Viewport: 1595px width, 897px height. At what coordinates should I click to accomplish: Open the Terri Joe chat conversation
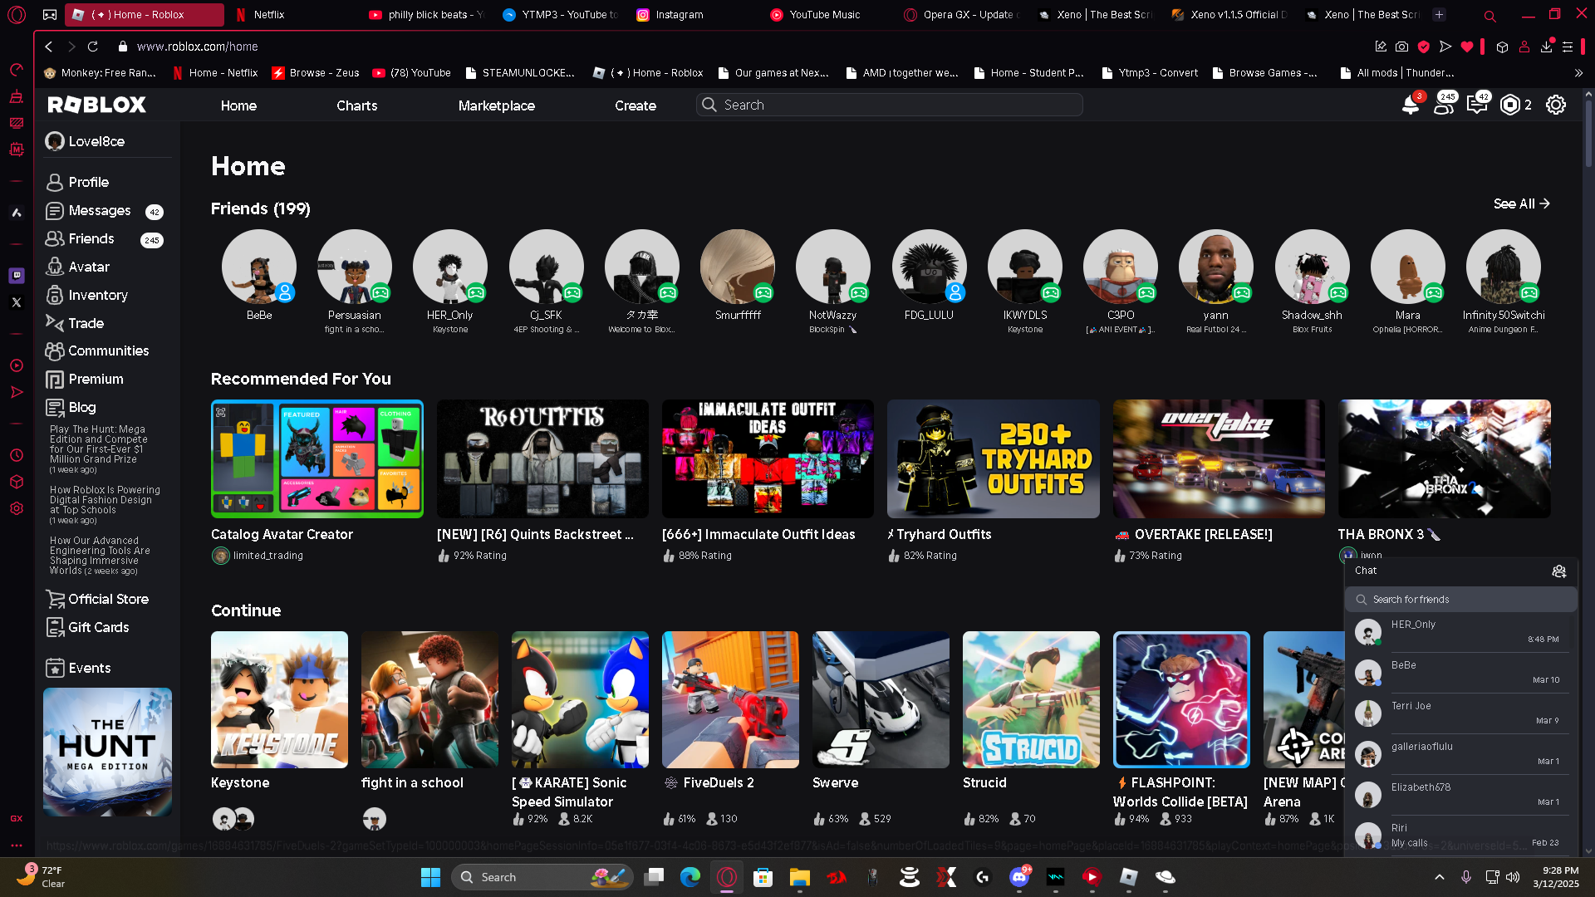[x=1460, y=713]
